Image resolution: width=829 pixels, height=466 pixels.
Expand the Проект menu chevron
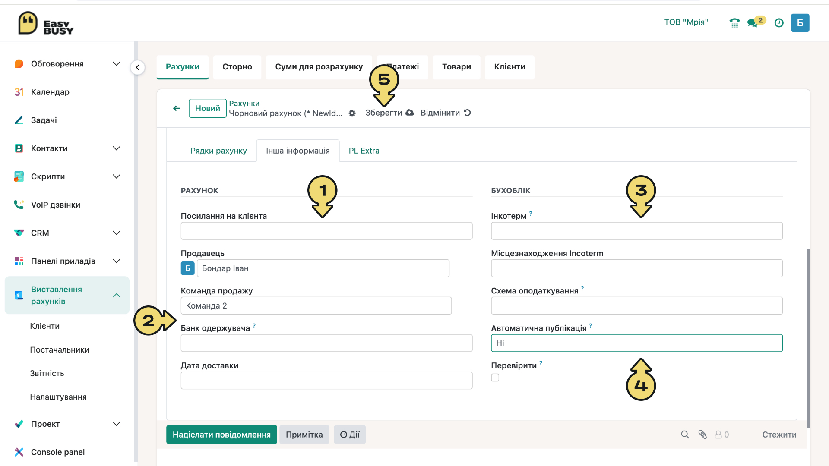tap(117, 424)
